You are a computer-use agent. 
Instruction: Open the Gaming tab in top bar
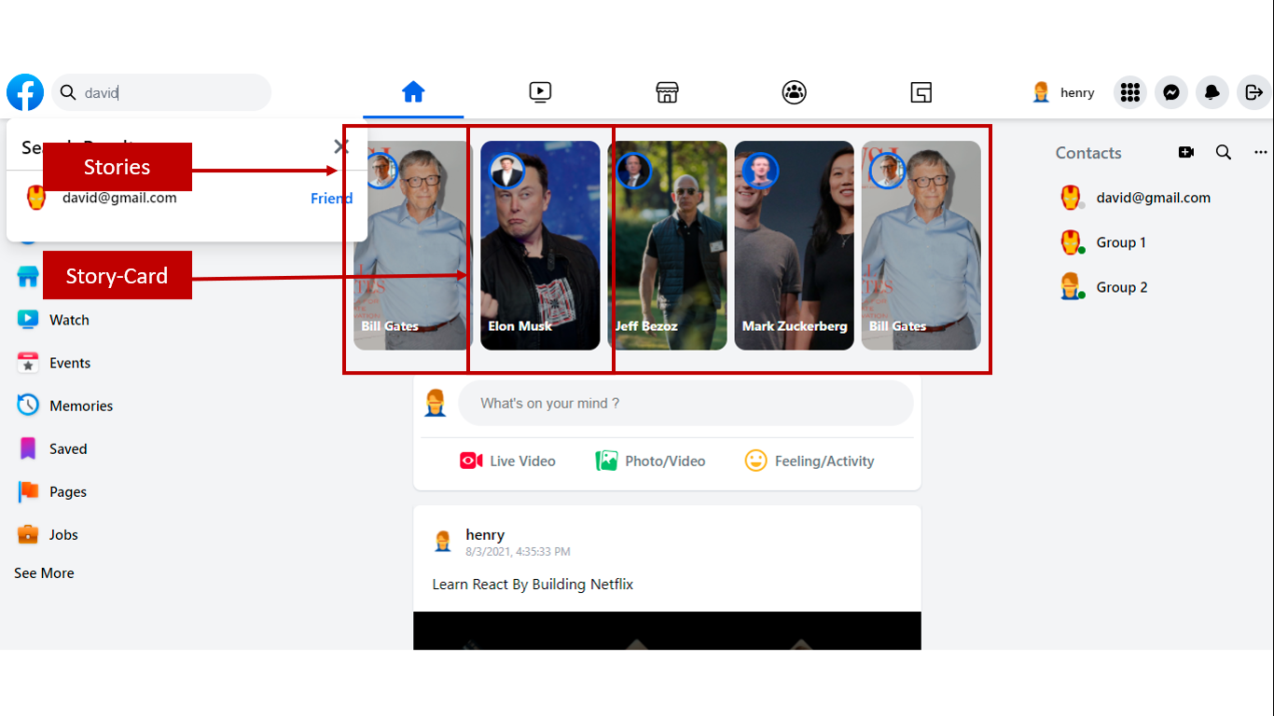(x=921, y=92)
